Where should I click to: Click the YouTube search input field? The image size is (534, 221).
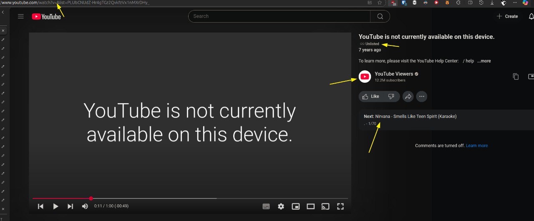pyautogui.click(x=279, y=16)
